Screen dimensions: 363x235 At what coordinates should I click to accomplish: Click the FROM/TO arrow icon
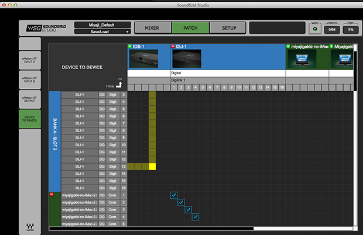coord(119,85)
